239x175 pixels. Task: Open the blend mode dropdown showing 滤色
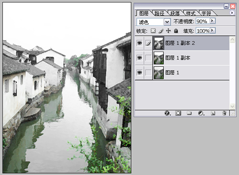153,22
